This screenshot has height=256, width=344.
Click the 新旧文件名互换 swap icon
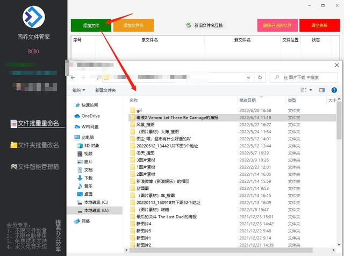(x=189, y=25)
